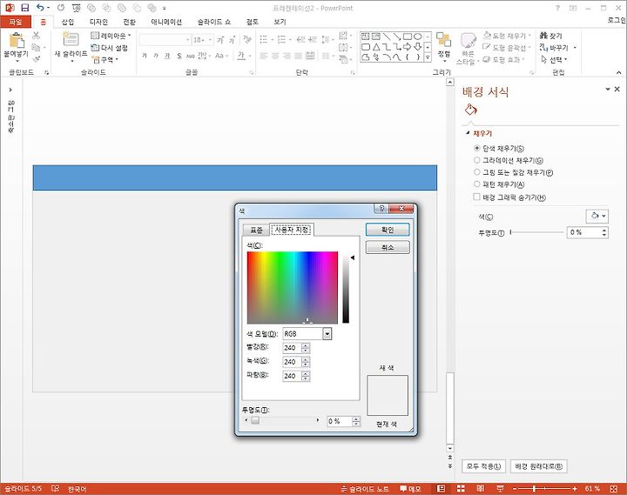Click the Bold (가) formatting icon
627x495 pixels.
pyautogui.click(x=145, y=56)
